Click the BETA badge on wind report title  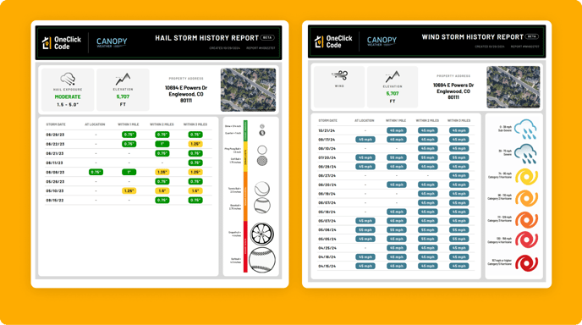point(532,36)
